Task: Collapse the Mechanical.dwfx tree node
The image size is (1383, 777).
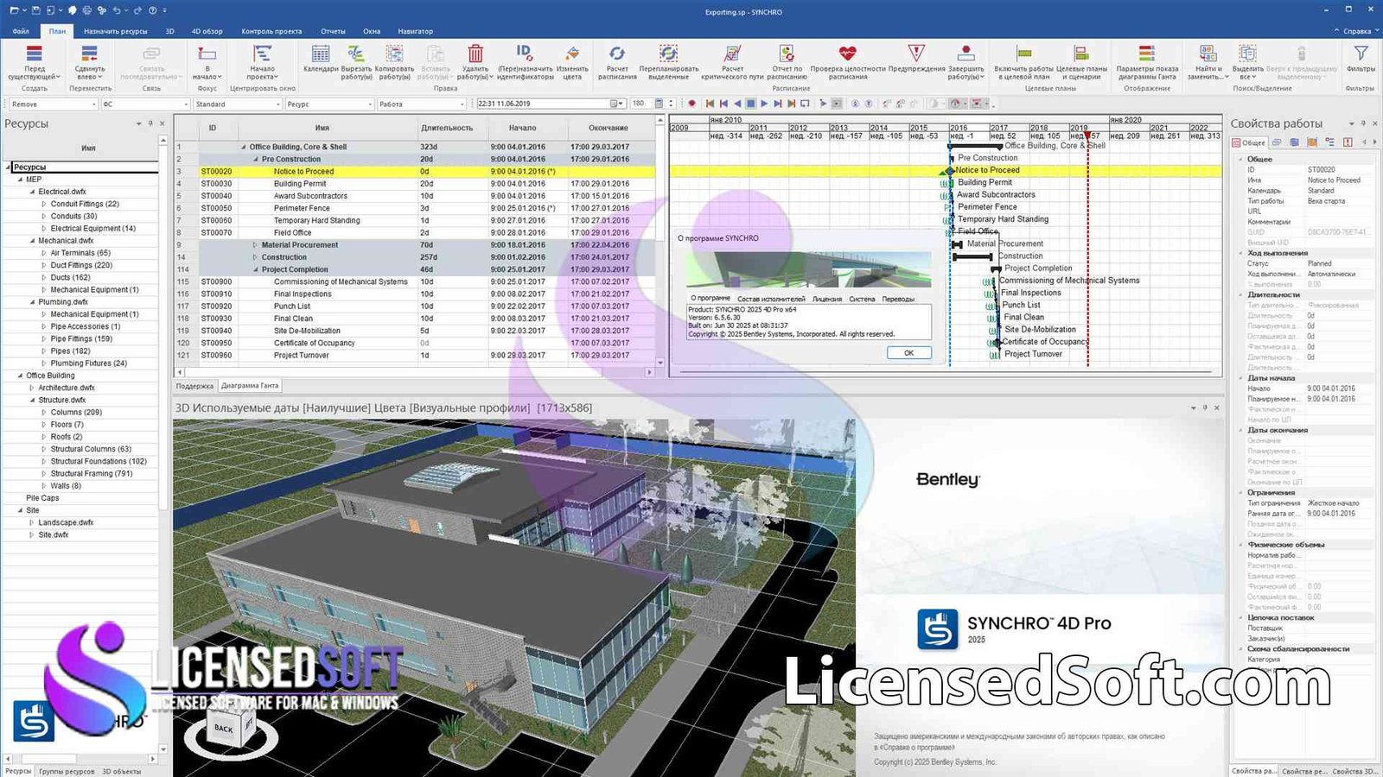Action: (32, 241)
